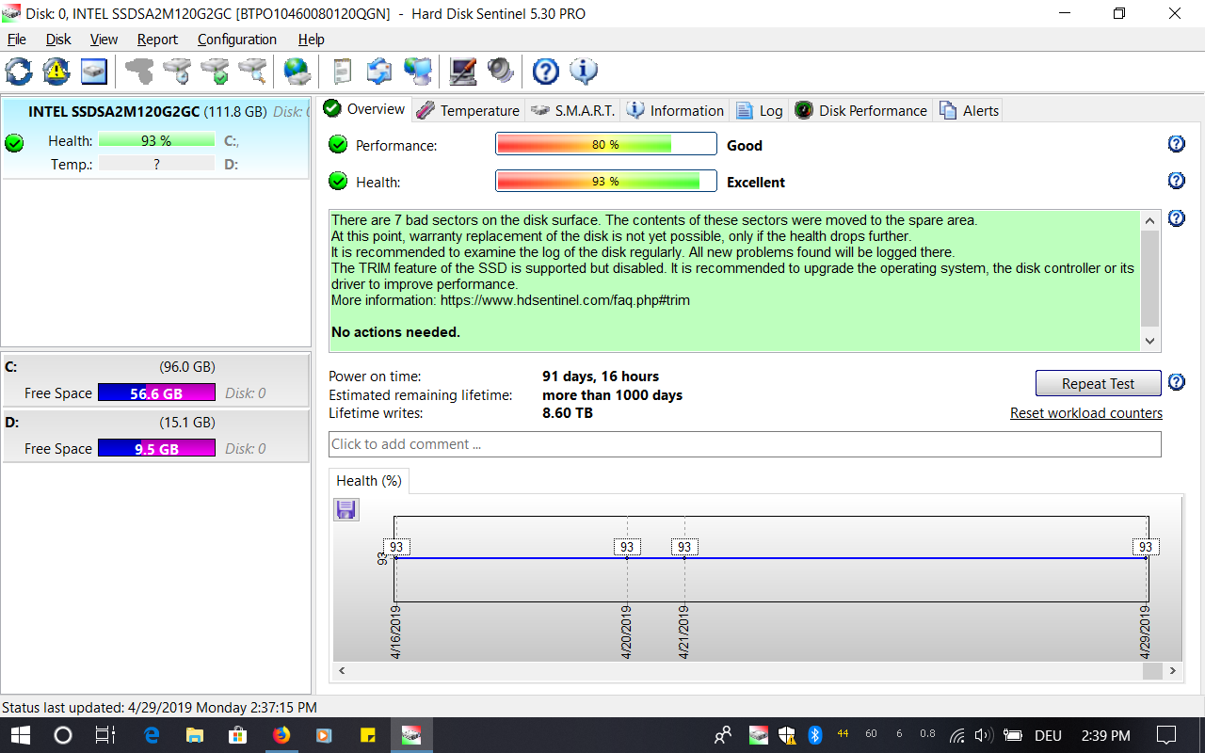Switch to the Alerts tab
Image resolution: width=1205 pixels, height=753 pixels.
[x=968, y=110]
